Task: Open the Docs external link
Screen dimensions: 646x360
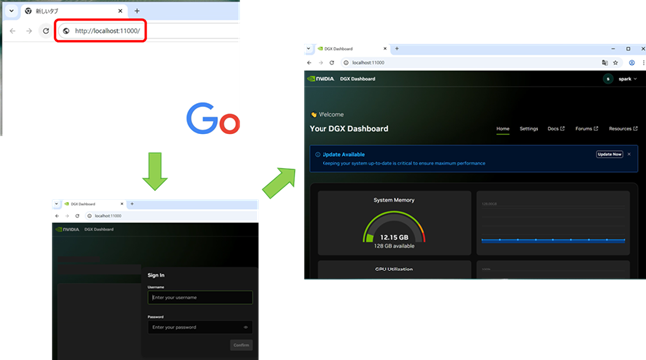Action: [x=556, y=129]
